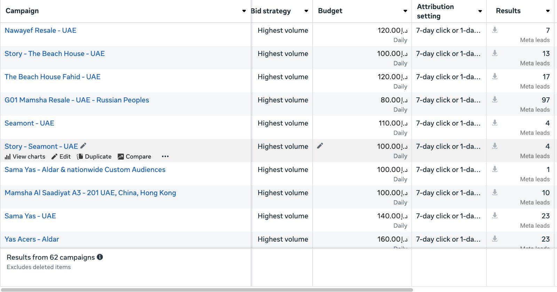Click Edit under Story - Seamont - UAE
The height and width of the screenshot is (292, 557).
[61, 157]
